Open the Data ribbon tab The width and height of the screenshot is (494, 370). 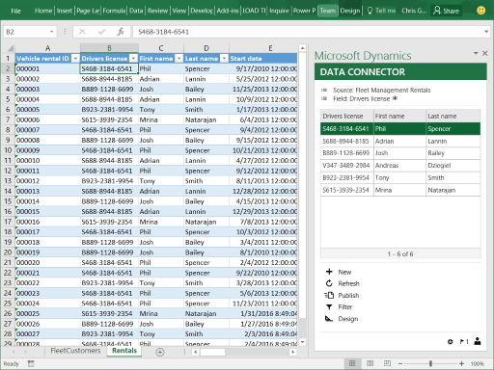pyautogui.click(x=136, y=11)
